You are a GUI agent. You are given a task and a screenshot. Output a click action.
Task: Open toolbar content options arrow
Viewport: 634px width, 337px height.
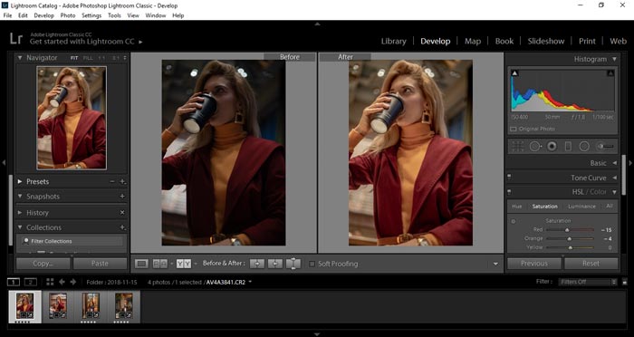[495, 265]
